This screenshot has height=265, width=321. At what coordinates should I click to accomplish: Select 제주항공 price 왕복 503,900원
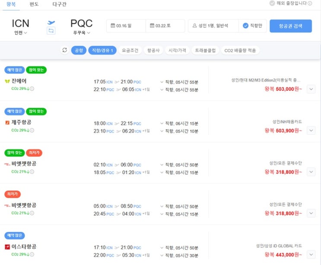(x=283, y=131)
